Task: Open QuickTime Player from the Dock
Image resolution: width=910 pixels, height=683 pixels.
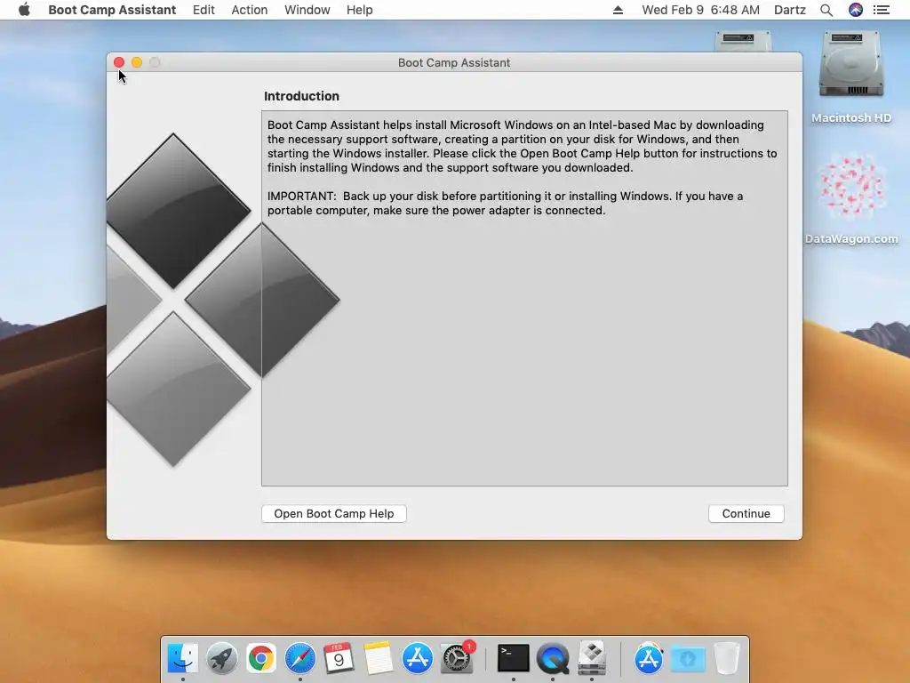Action: coord(553,658)
